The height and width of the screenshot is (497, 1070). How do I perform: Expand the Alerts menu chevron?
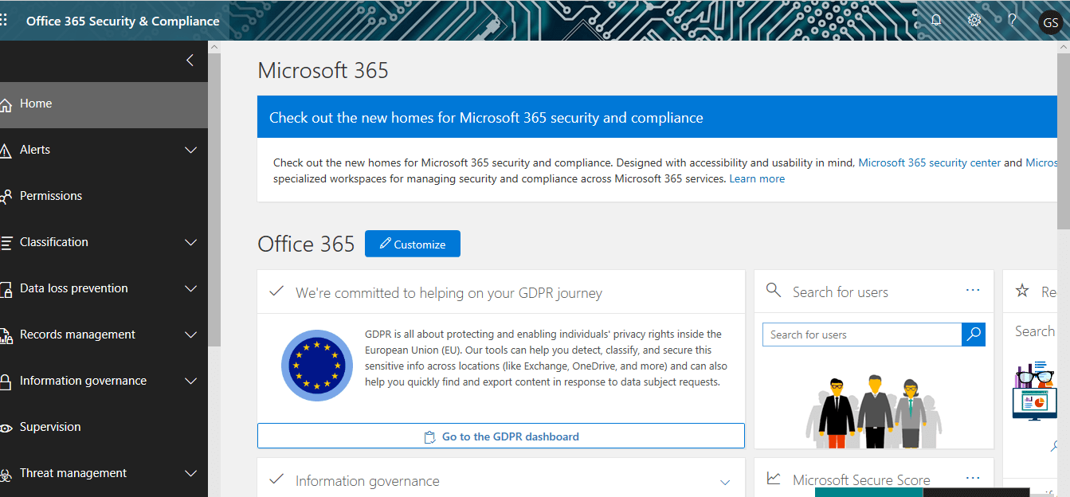(191, 150)
